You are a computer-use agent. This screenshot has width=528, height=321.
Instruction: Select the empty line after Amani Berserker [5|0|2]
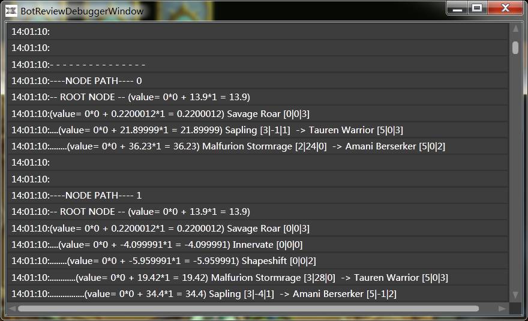pos(257,163)
